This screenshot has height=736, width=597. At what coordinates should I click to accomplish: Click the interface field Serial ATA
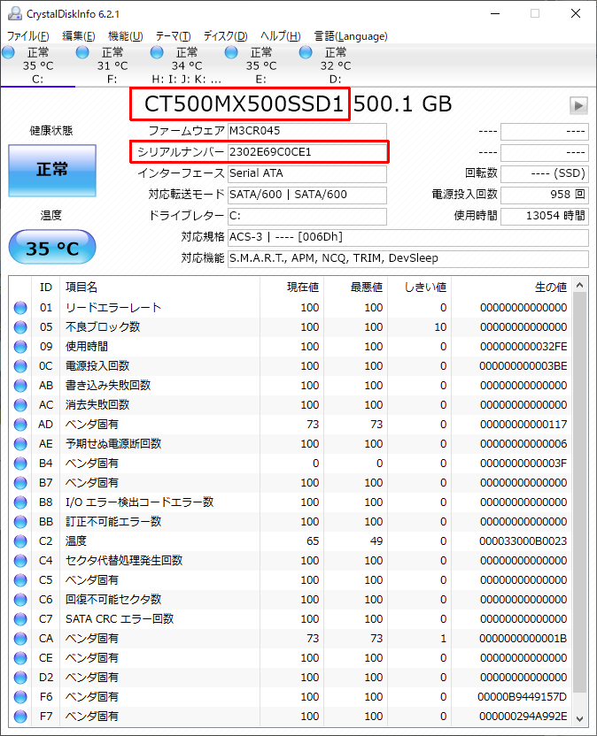[307, 173]
